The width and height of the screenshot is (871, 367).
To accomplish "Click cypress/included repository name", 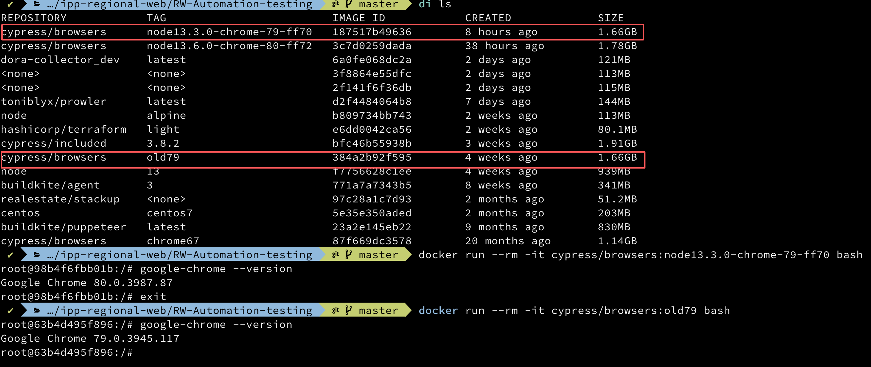I will pos(53,143).
